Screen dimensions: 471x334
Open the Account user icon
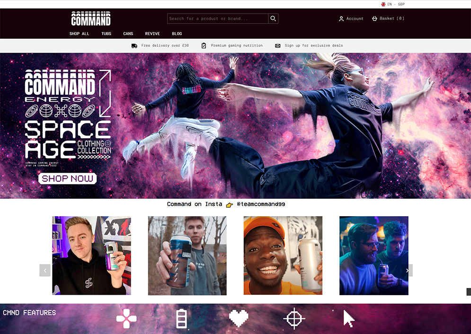[x=341, y=18]
